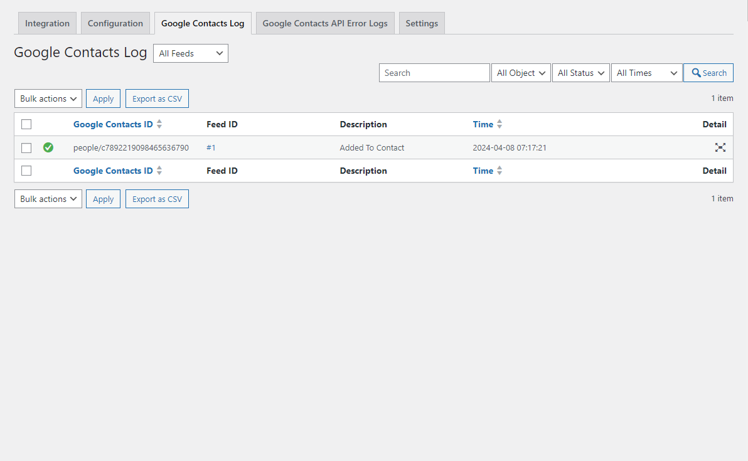The width and height of the screenshot is (748, 461).
Task: Open Feed ID #1 link
Action: [x=211, y=148]
